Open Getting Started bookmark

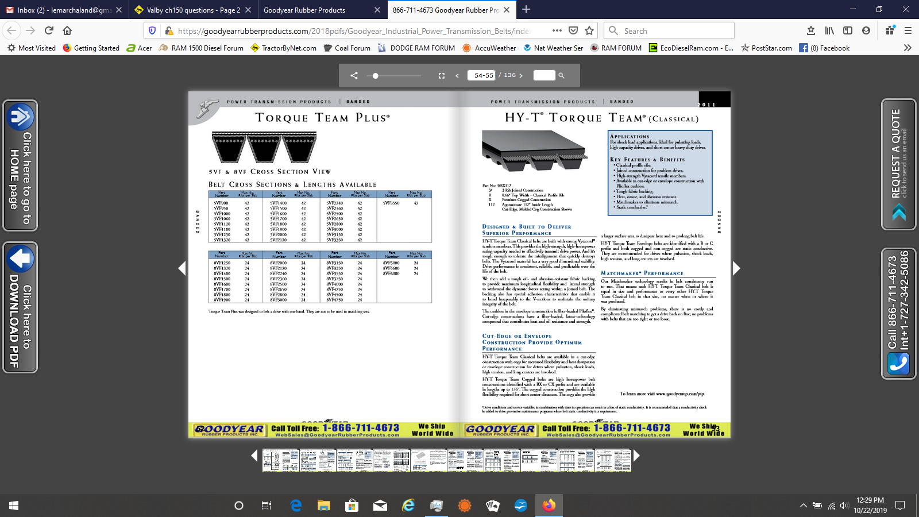[91, 48]
